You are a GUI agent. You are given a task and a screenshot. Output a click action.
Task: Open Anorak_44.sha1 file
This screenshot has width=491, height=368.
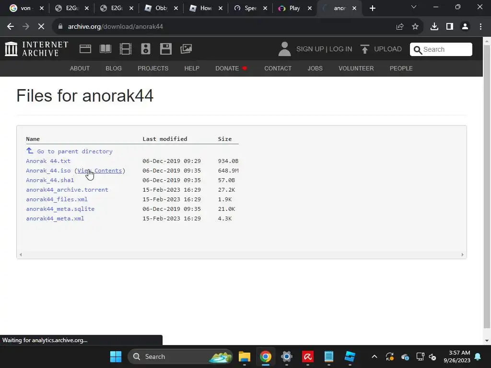tap(50, 180)
